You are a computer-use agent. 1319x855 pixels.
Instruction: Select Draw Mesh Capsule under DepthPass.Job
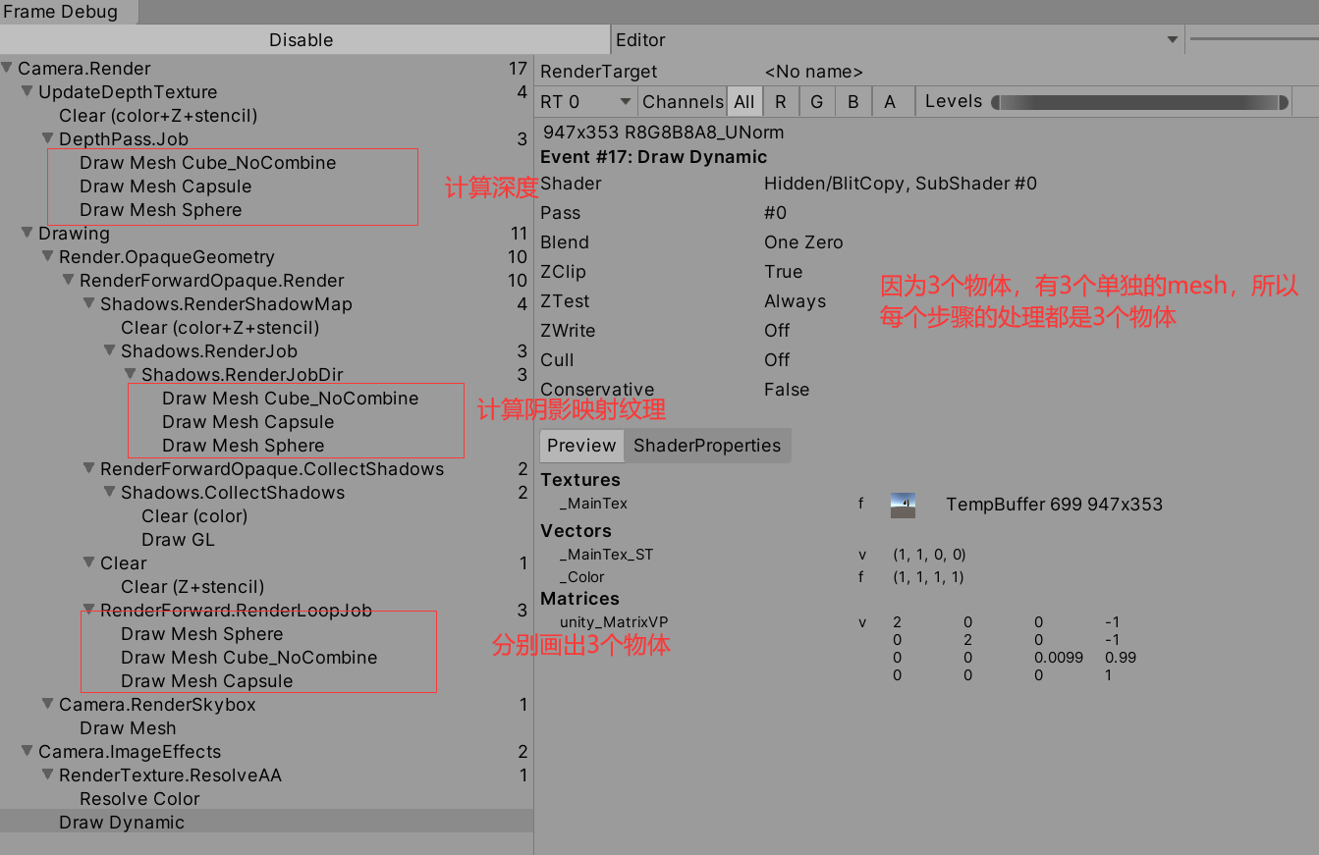click(165, 187)
